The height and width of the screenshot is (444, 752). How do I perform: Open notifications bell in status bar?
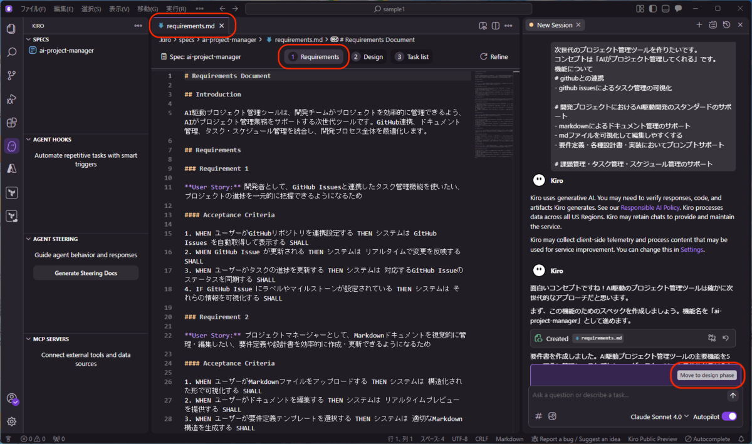tap(743, 439)
